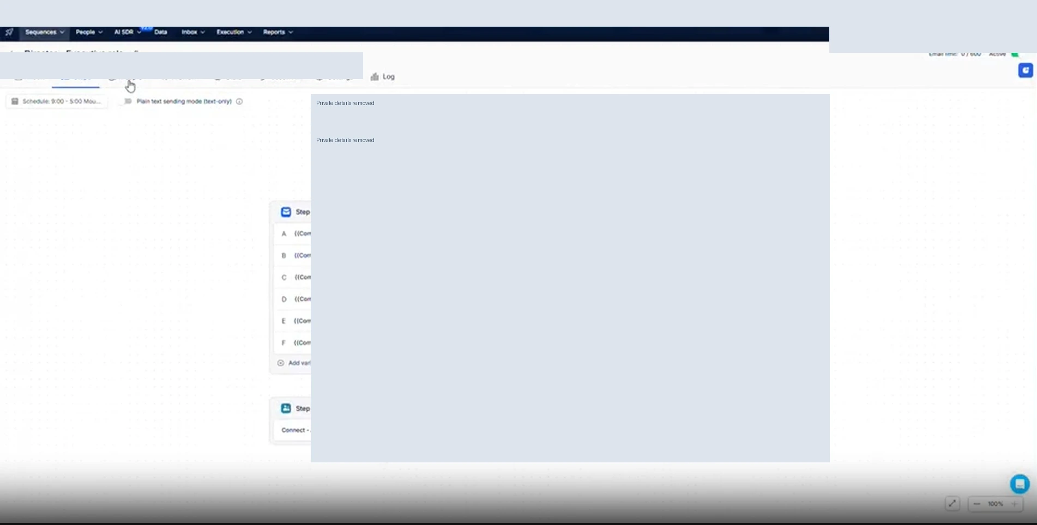Expand the People menu
Viewport: 1037px width, 525px height.
89,32
